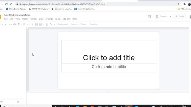The height and width of the screenshot is (107, 191).
Task: Open the browser extensions puzzle icon
Action: (x=184, y=4)
